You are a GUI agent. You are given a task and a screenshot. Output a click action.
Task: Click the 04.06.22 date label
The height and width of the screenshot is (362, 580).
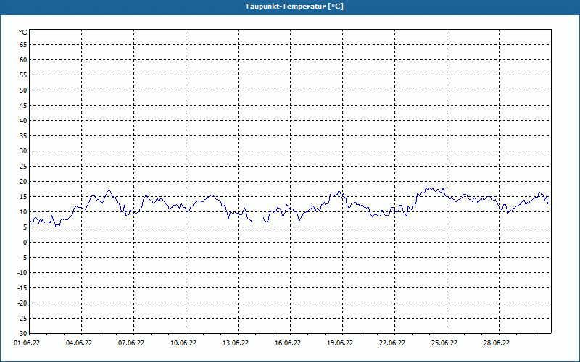coord(79,343)
